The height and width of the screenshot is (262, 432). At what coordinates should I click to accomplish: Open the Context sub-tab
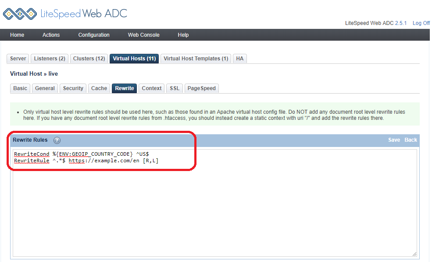point(152,88)
